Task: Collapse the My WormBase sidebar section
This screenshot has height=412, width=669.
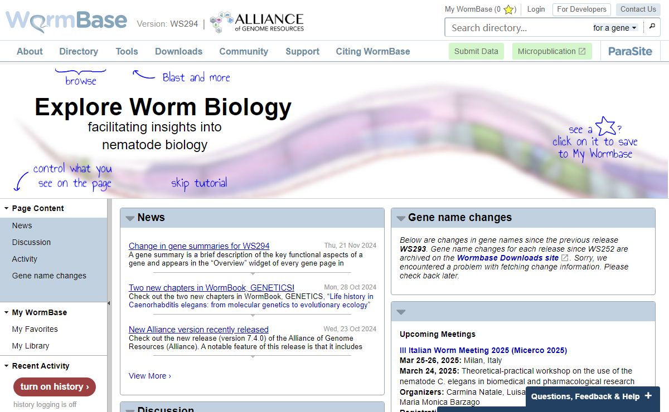Action: pos(6,312)
